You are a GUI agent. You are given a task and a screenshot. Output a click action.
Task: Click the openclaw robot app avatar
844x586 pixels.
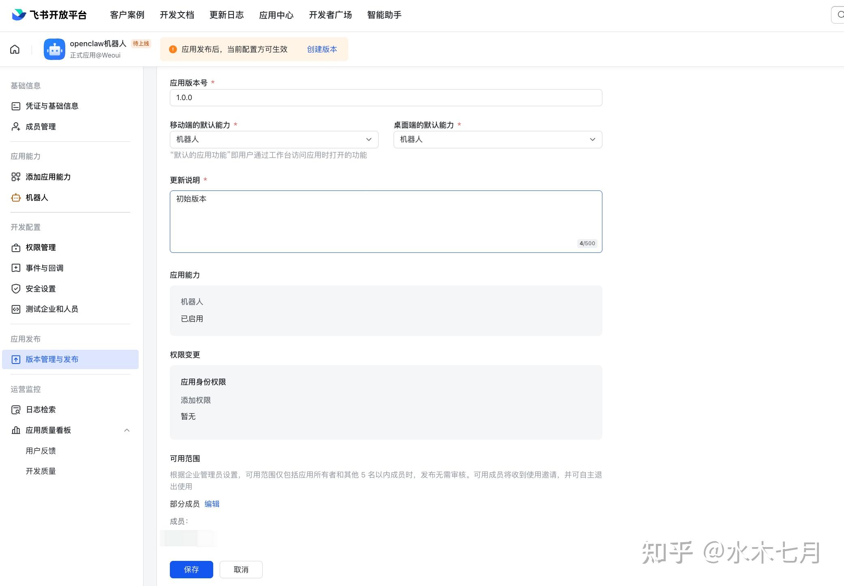coord(54,49)
